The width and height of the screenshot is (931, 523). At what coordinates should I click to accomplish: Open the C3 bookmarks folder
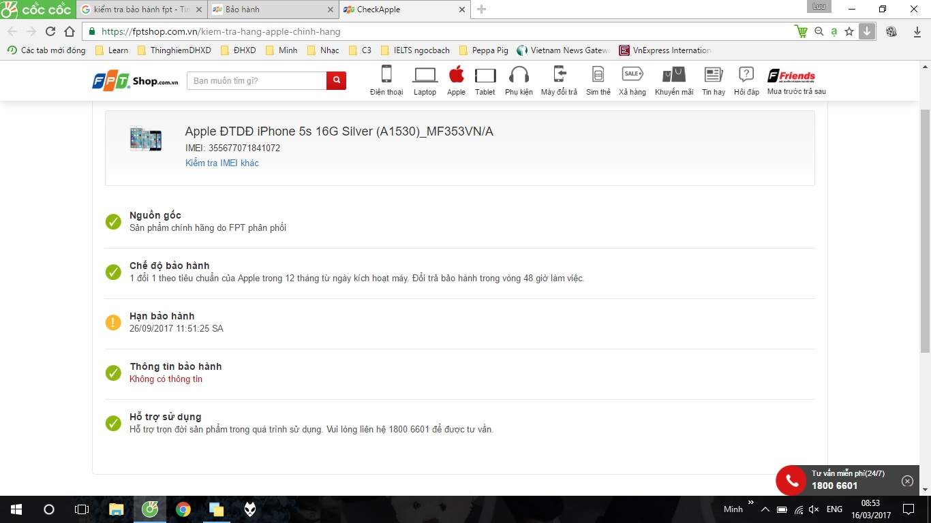pyautogui.click(x=360, y=50)
